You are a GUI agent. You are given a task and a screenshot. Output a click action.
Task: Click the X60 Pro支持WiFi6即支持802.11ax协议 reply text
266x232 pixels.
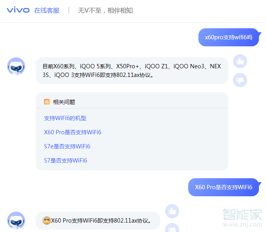click(x=101, y=221)
